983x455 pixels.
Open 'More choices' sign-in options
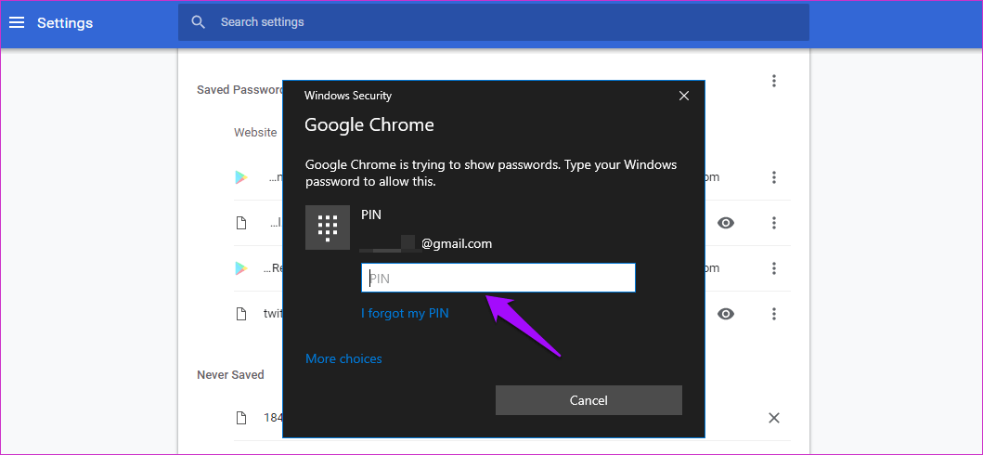343,358
